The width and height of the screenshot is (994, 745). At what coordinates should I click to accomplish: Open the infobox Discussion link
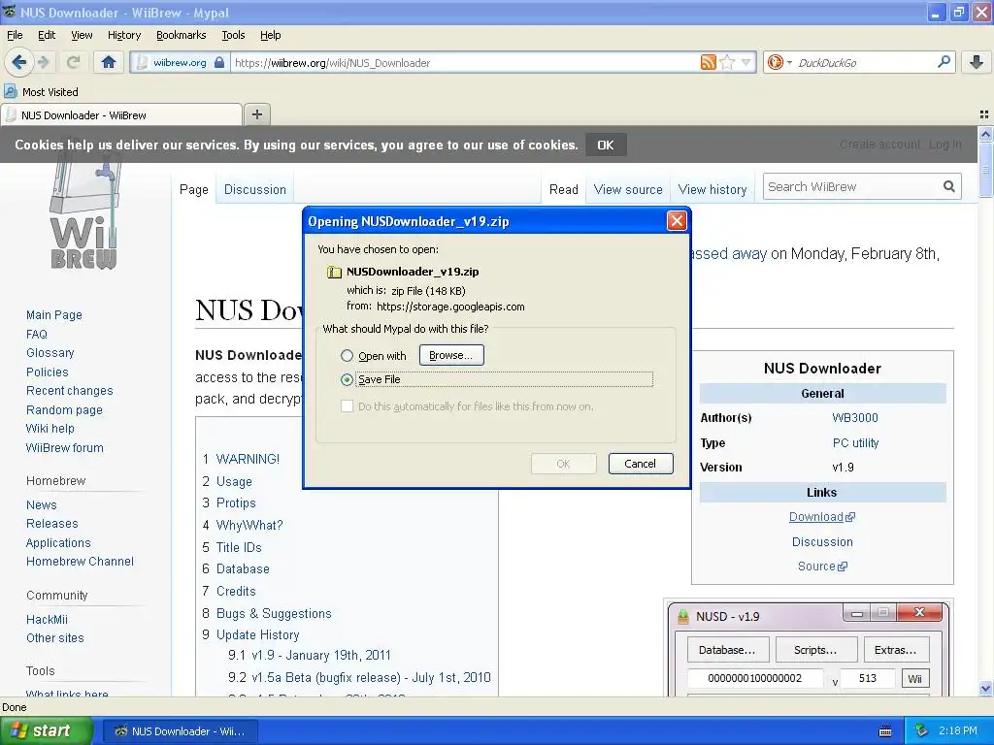click(822, 541)
